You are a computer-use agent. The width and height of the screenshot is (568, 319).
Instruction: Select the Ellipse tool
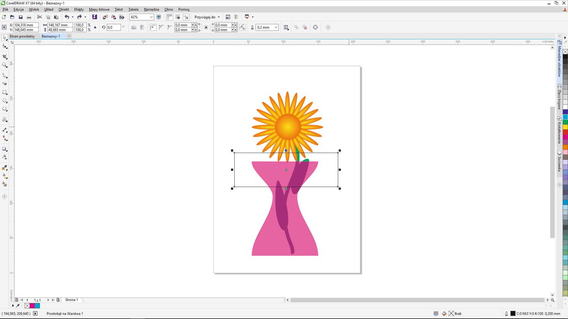(x=4, y=101)
